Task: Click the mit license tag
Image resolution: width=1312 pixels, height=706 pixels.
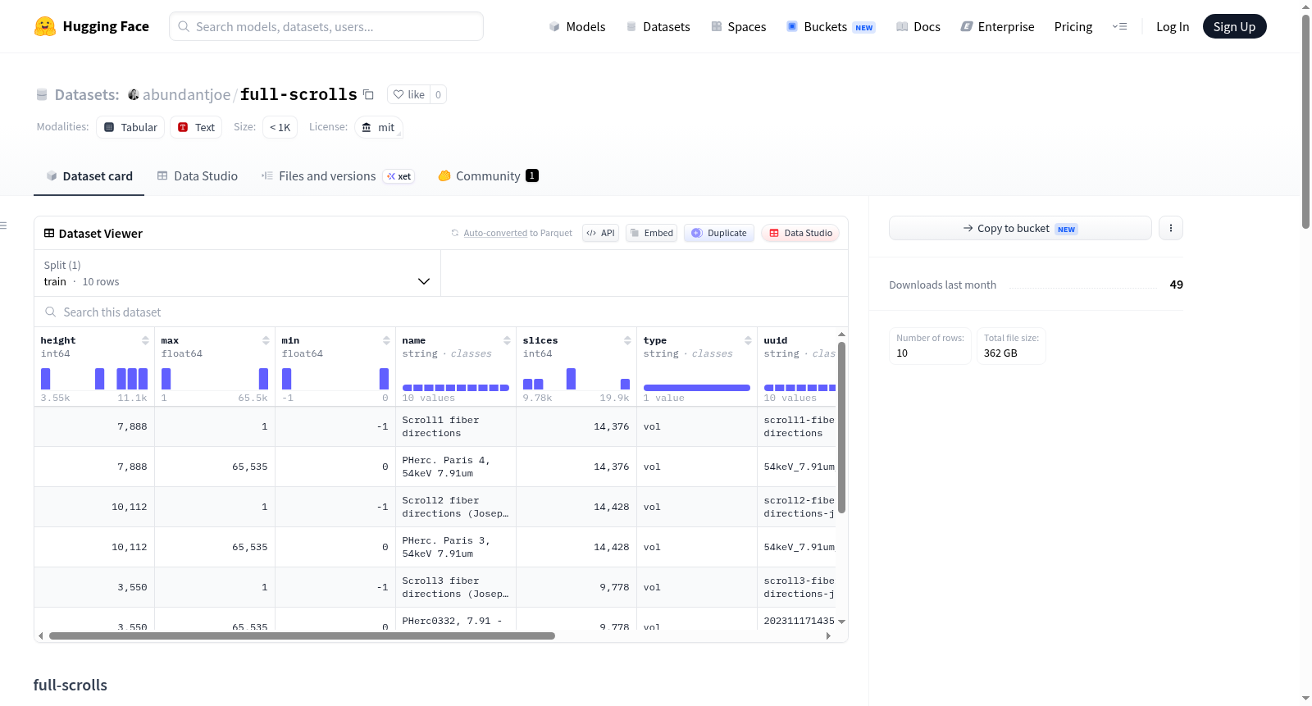Action: 378,127
